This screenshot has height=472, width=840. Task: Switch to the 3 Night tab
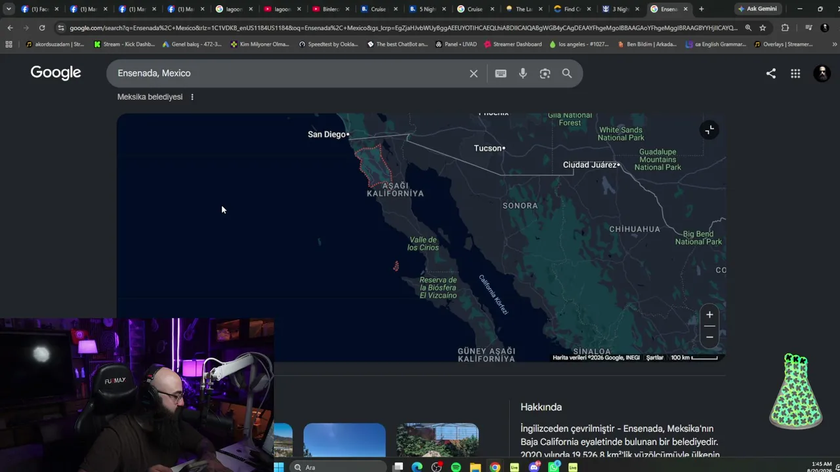(x=621, y=9)
